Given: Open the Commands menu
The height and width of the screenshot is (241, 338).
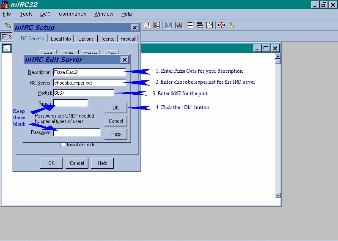Looking at the screenshot, I should [72, 14].
